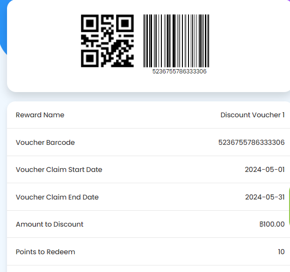Click the Voucher Claim End Date label
Screen dimensions: 290x272
[x=57, y=197]
